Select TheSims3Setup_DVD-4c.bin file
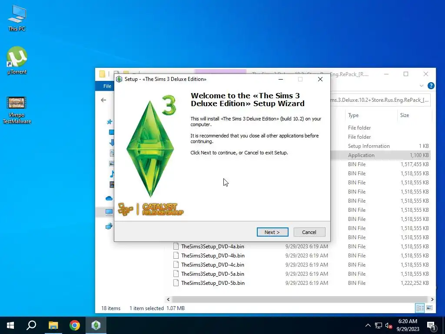The image size is (445, 334). (213, 265)
